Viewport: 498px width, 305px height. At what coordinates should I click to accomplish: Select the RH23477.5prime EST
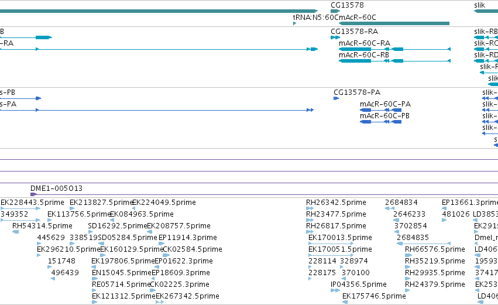click(336, 214)
